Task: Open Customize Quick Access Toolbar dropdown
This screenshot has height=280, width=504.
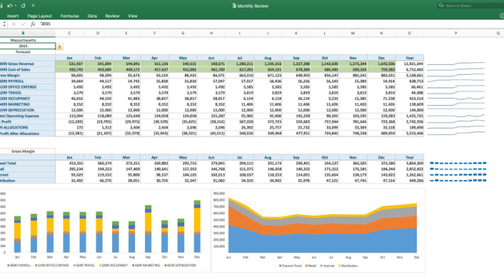Action: (33, 6)
